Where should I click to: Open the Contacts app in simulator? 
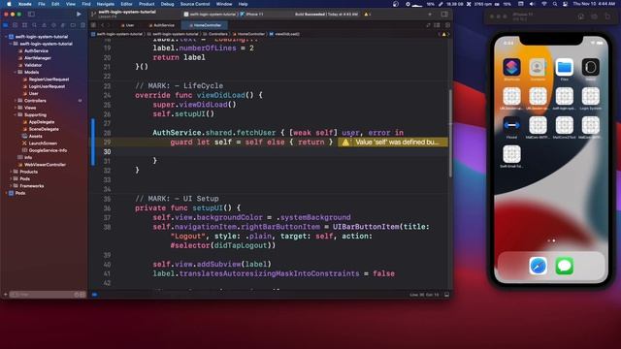(538, 67)
